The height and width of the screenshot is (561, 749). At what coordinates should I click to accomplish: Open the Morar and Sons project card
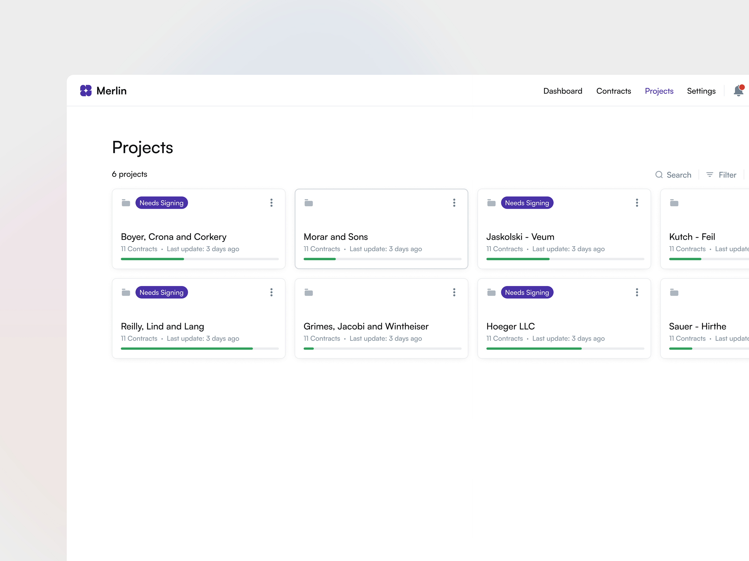coord(381,237)
